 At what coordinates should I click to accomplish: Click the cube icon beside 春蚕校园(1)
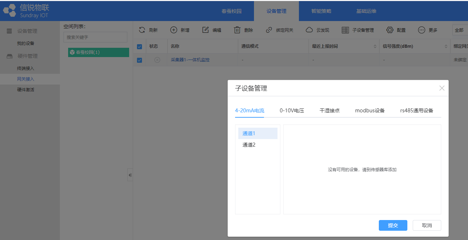click(72, 52)
